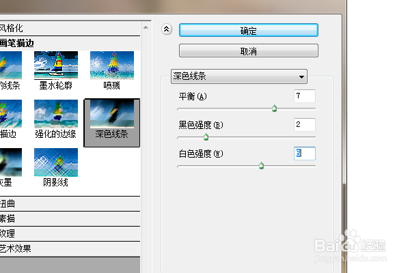Click the 白色强度 (W) value field

(305, 153)
